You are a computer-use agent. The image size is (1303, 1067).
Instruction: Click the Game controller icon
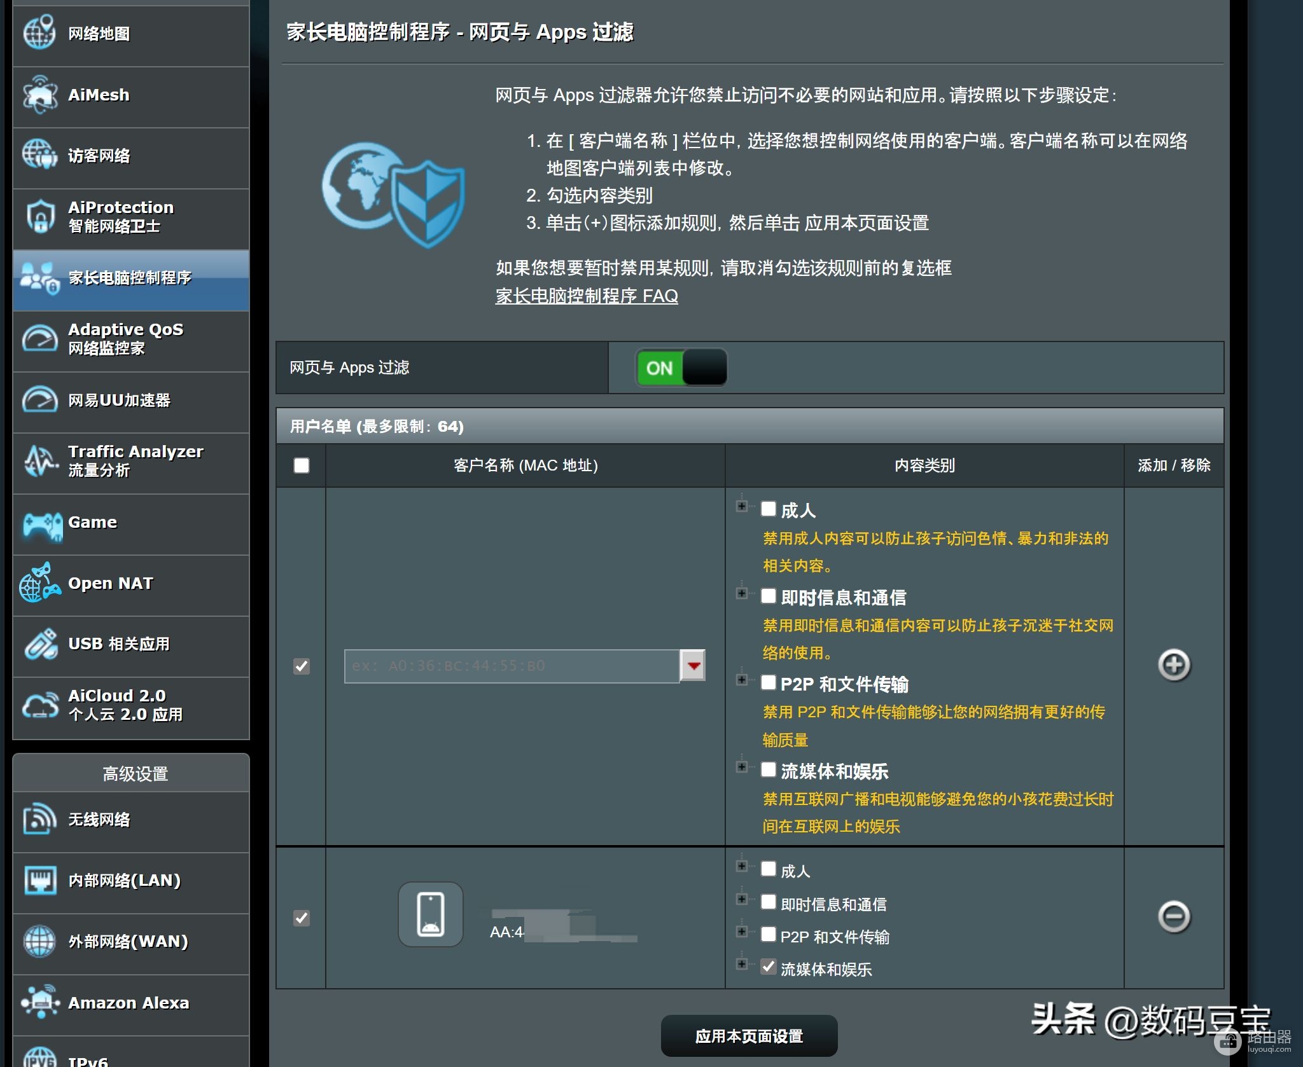click(x=42, y=526)
